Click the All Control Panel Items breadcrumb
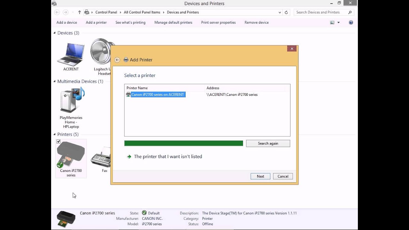 [x=142, y=12]
